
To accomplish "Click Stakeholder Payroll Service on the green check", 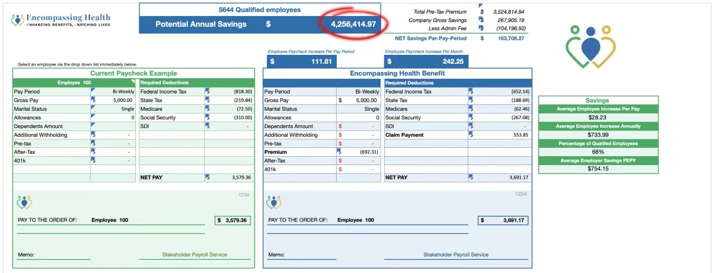I will (x=195, y=255).
